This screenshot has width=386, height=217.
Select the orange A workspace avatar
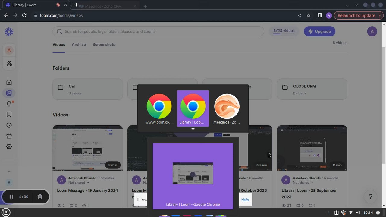tap(9, 50)
